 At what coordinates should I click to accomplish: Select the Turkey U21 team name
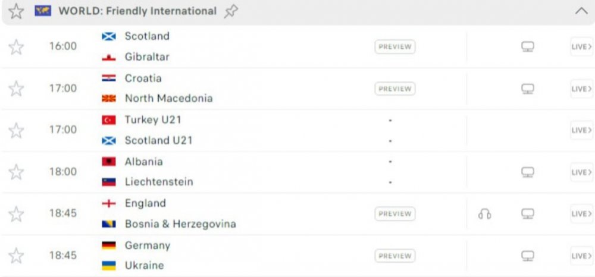153,120
